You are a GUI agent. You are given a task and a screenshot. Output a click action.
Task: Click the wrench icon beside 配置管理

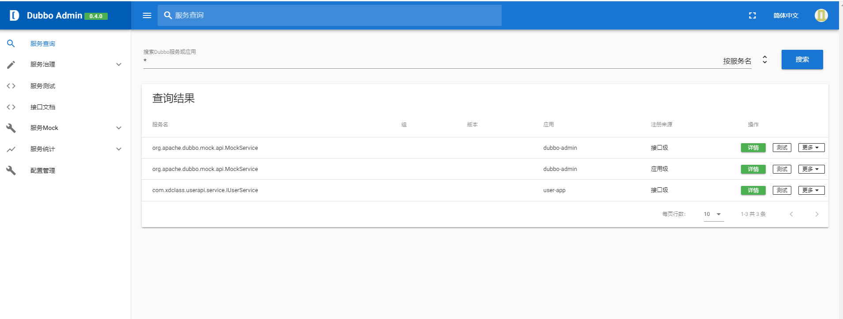[x=11, y=171]
